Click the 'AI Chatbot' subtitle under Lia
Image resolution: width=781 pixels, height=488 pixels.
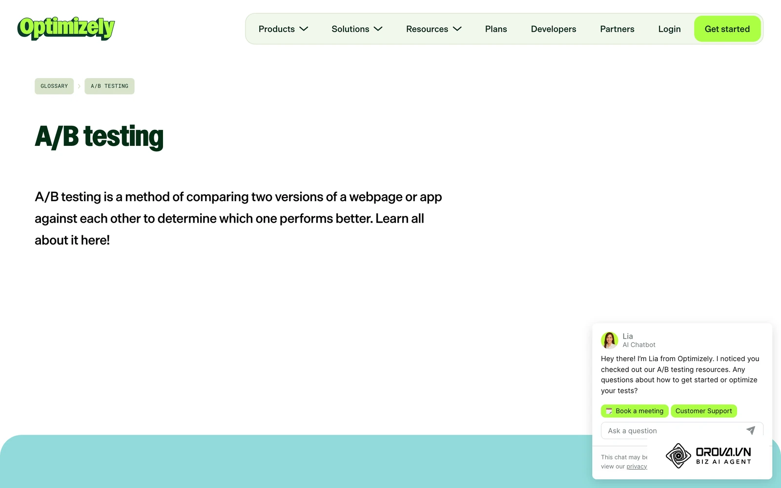[639, 345]
